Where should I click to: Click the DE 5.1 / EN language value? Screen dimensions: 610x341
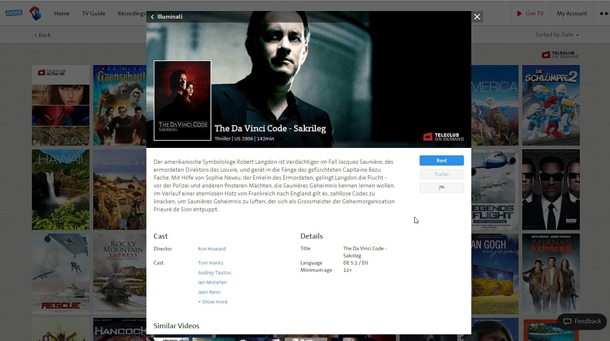356,263
